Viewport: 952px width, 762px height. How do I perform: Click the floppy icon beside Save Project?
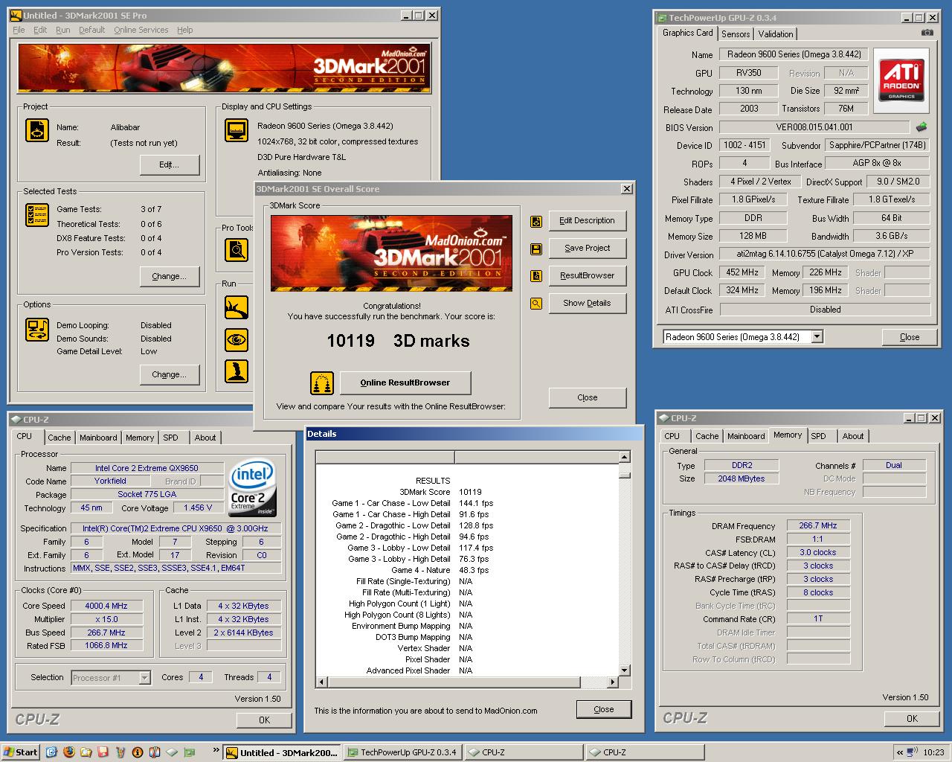coord(535,249)
